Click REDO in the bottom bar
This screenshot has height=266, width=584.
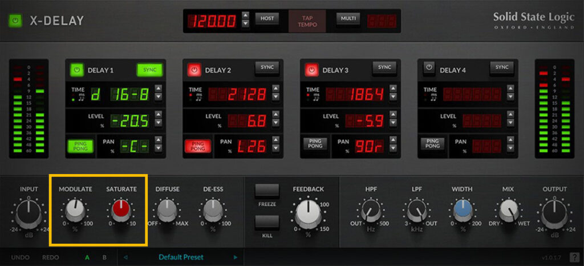(50, 257)
